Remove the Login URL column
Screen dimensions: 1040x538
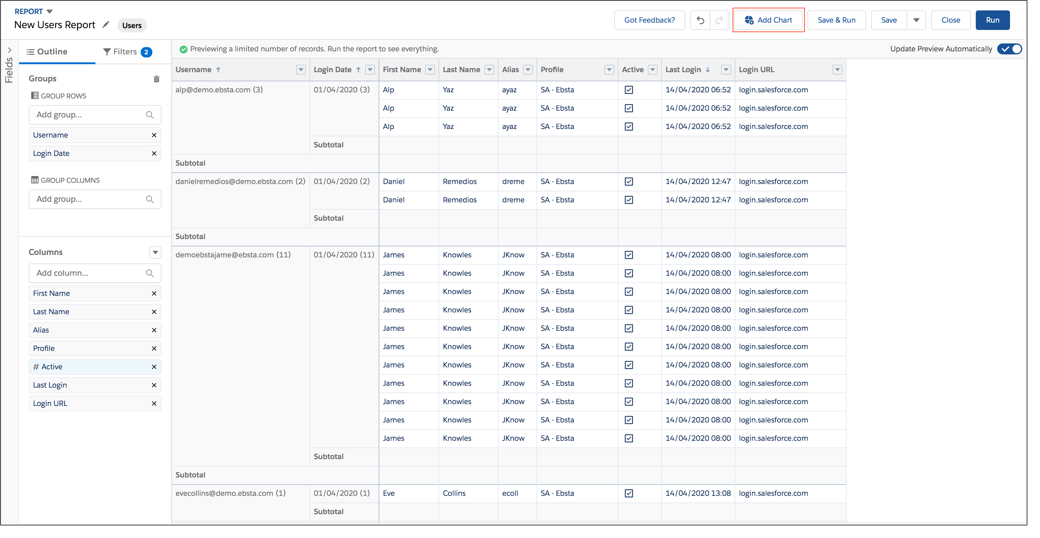point(154,403)
